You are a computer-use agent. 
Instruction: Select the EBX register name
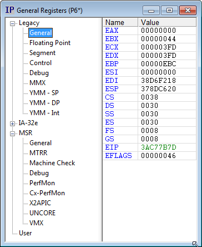click(112, 39)
